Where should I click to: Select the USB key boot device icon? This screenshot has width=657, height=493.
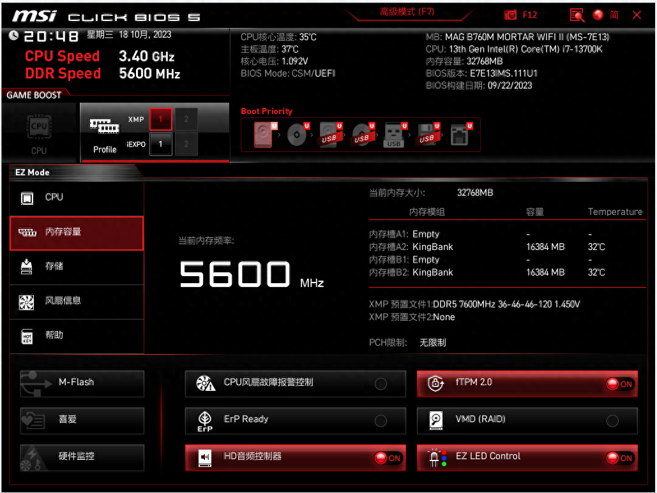click(x=395, y=135)
